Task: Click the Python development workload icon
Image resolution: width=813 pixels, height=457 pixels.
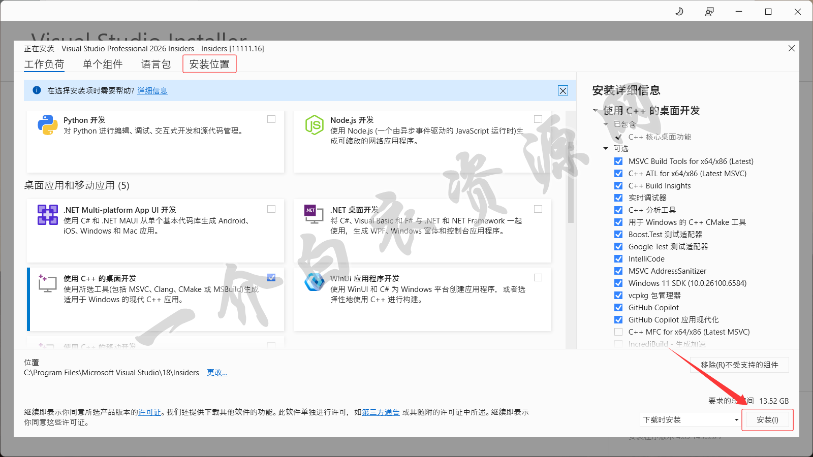Action: pos(47,125)
